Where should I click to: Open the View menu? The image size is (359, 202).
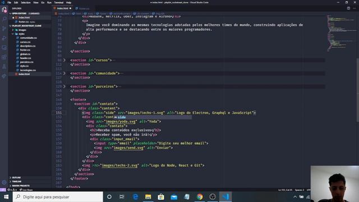point(36,2)
